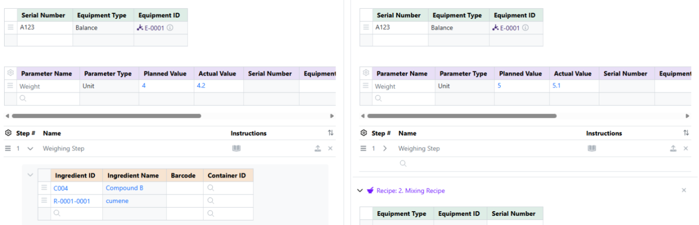Click info icon beside E-0001 in left panel

click(x=170, y=28)
